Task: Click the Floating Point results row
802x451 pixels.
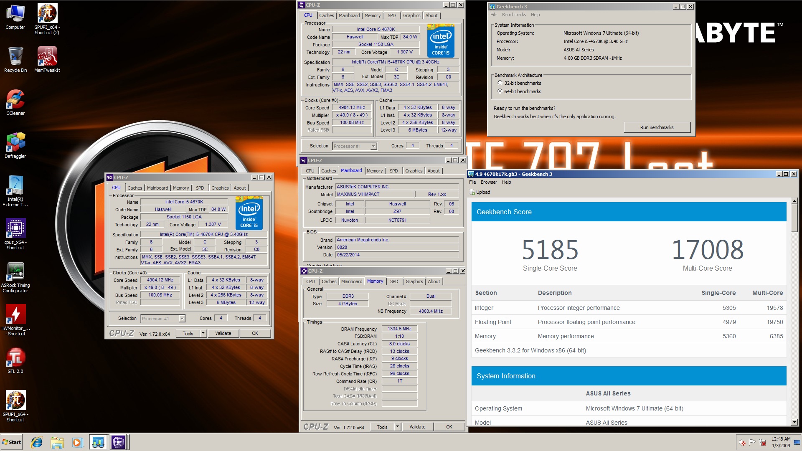Action: [x=629, y=322]
